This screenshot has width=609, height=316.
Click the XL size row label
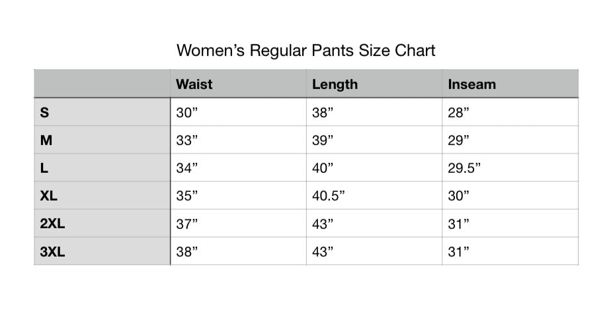(48, 196)
